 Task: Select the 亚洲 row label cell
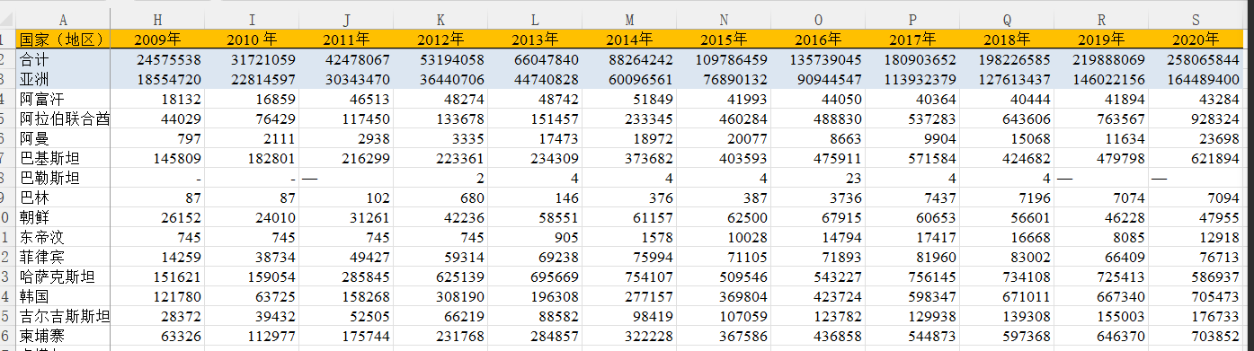pyautogui.click(x=62, y=79)
